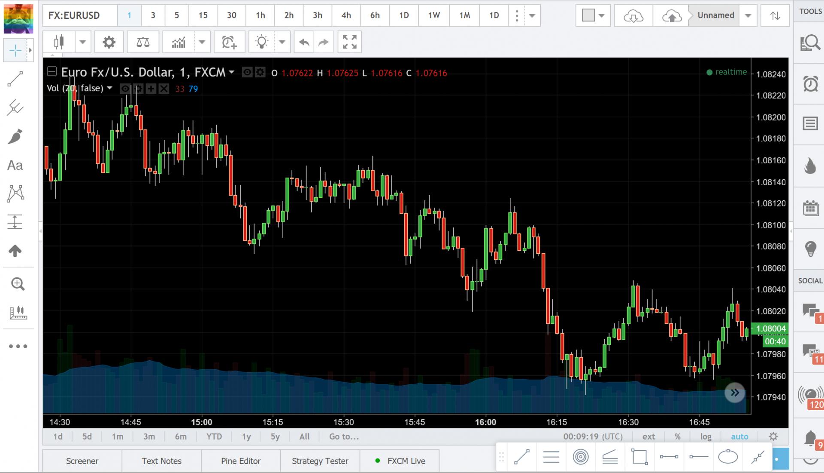Image resolution: width=824 pixels, height=473 pixels.
Task: Select the trend line drawing tool
Action: [x=15, y=79]
